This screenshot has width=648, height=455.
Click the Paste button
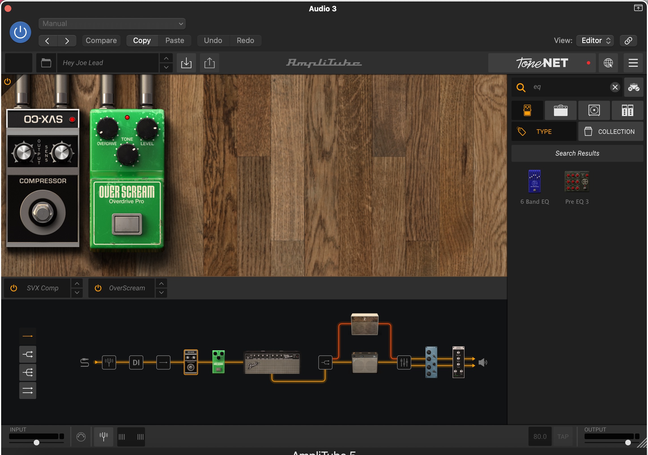(175, 41)
